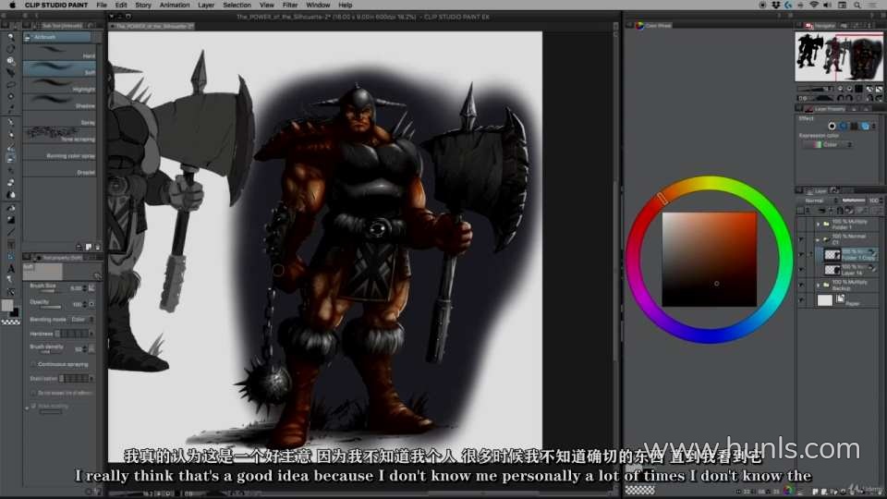
Task: Open the Filter menu
Action: (291, 5)
